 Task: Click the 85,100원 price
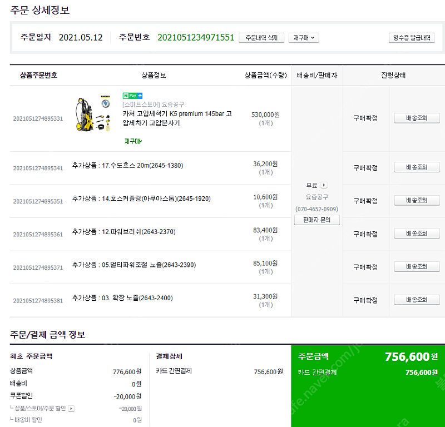pyautogui.click(x=265, y=264)
